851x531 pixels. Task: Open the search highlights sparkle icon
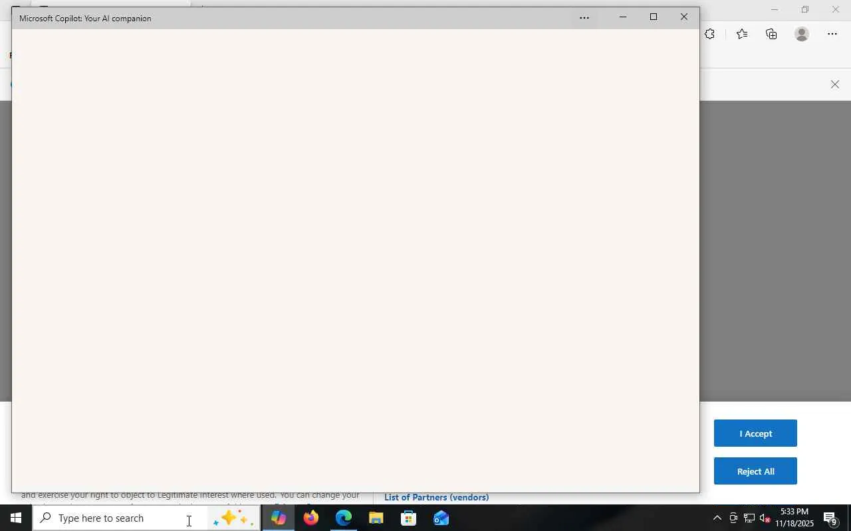[x=233, y=518]
